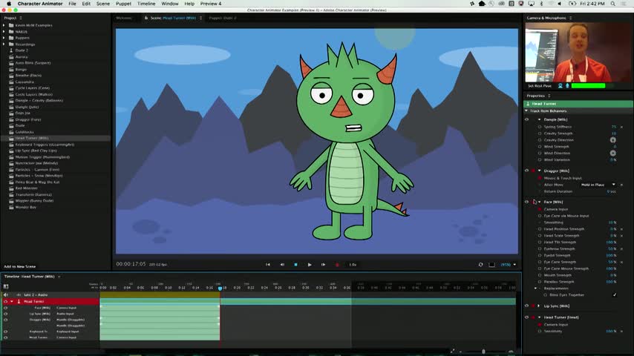
Task: Toggle the webcam input icon beside Set Rest Pose
Action: pyautogui.click(x=561, y=86)
